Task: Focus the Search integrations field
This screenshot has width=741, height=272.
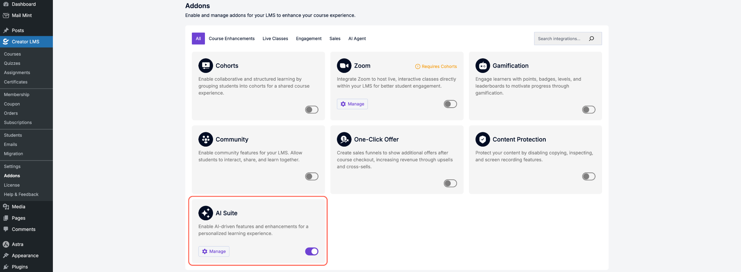Action: point(568,39)
